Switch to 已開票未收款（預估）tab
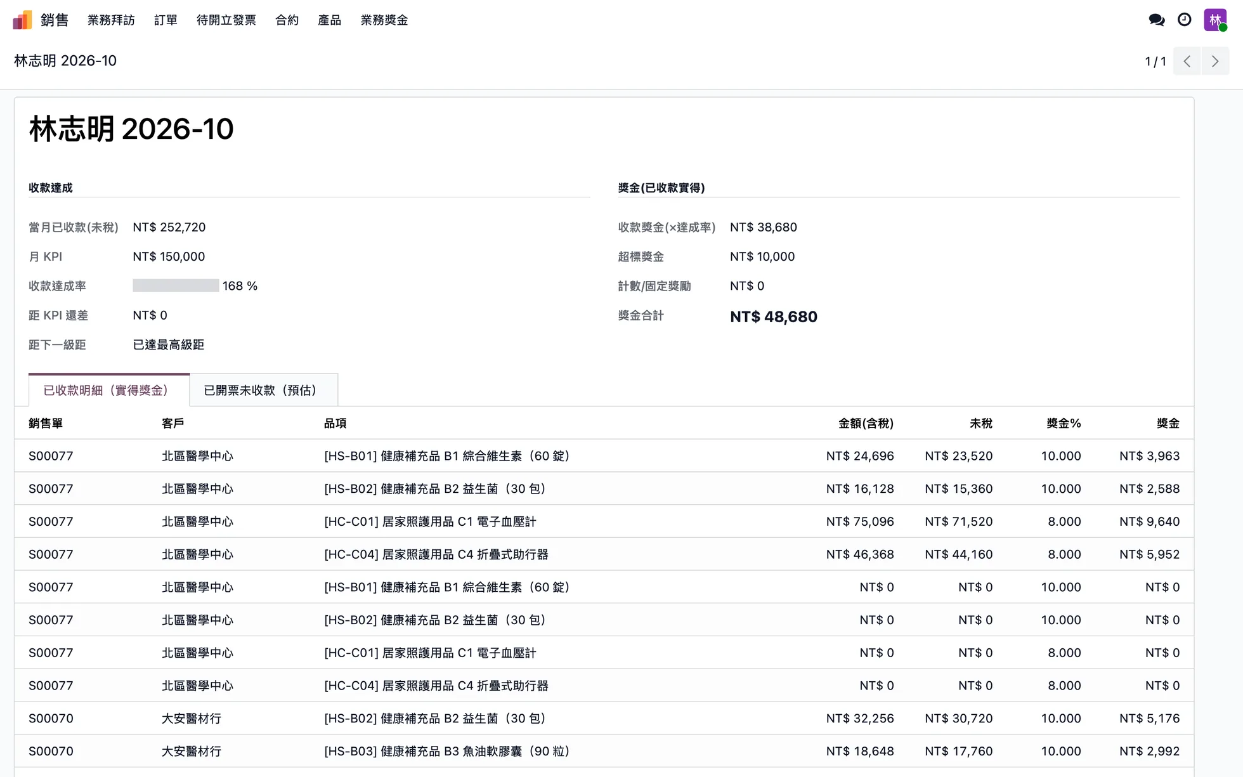Image resolution: width=1243 pixels, height=777 pixels. 263,390
